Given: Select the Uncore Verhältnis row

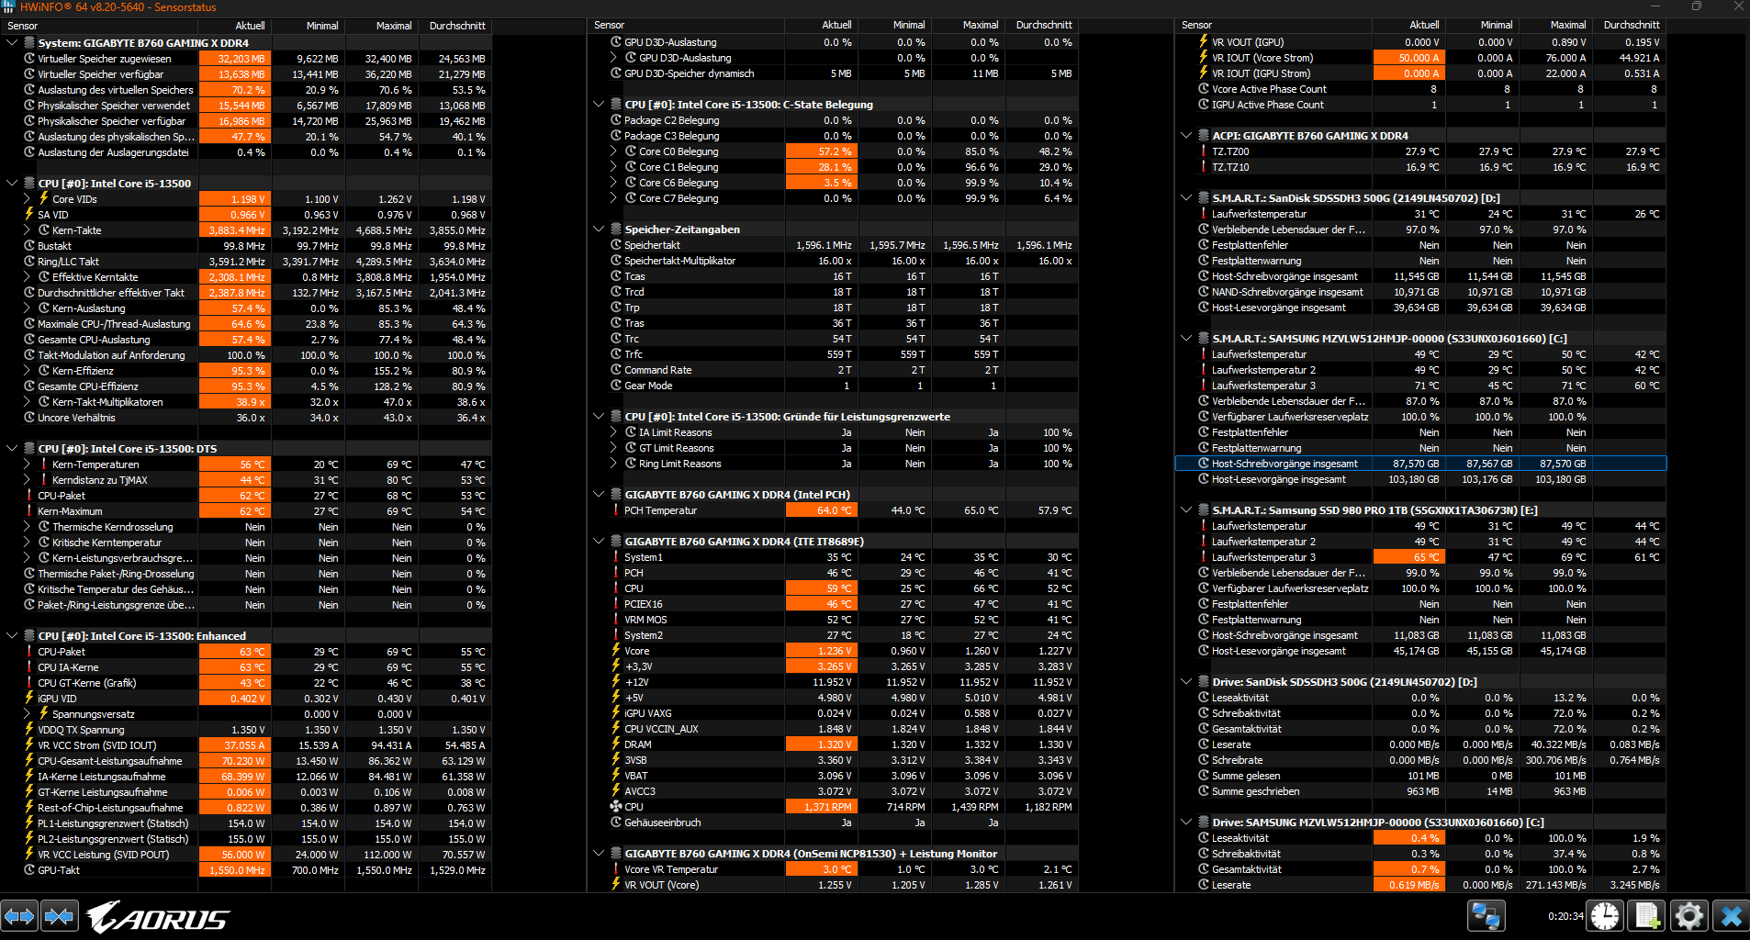Looking at the screenshot, I should (x=246, y=418).
